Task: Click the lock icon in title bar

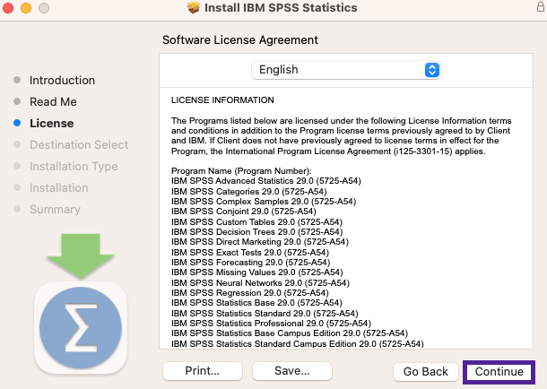Action: click(541, 6)
